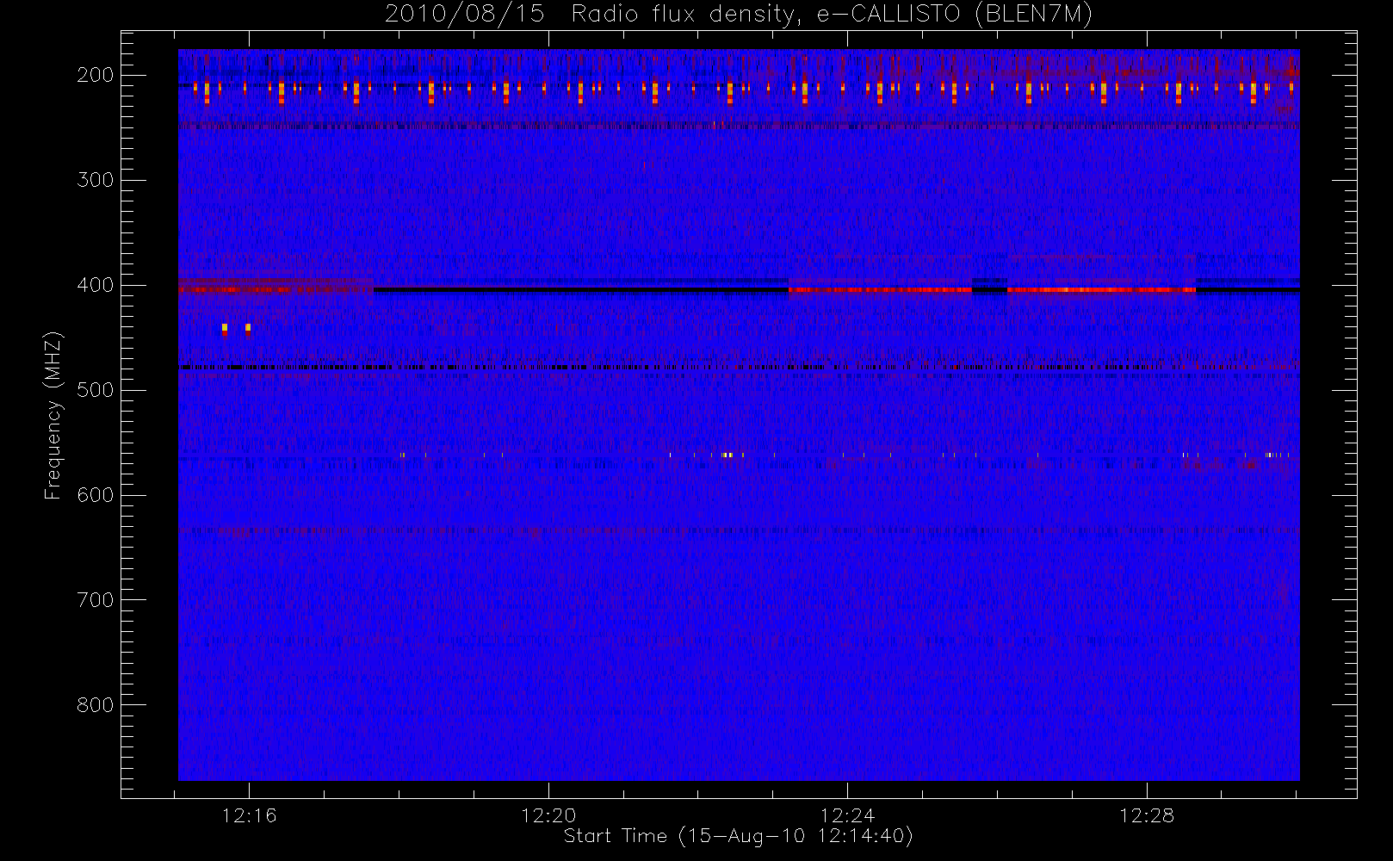Select the 400 frequency tick label

point(96,285)
